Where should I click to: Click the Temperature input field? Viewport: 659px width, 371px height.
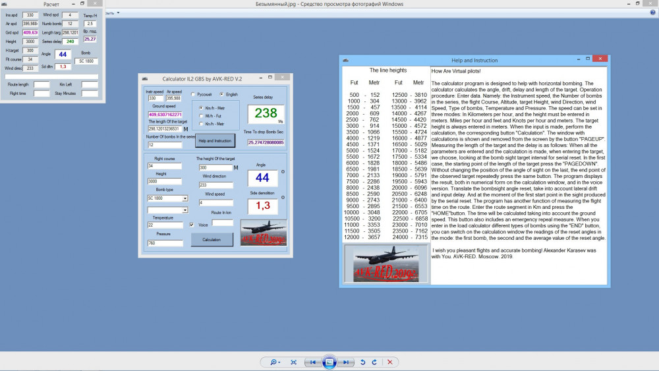tap(165, 225)
